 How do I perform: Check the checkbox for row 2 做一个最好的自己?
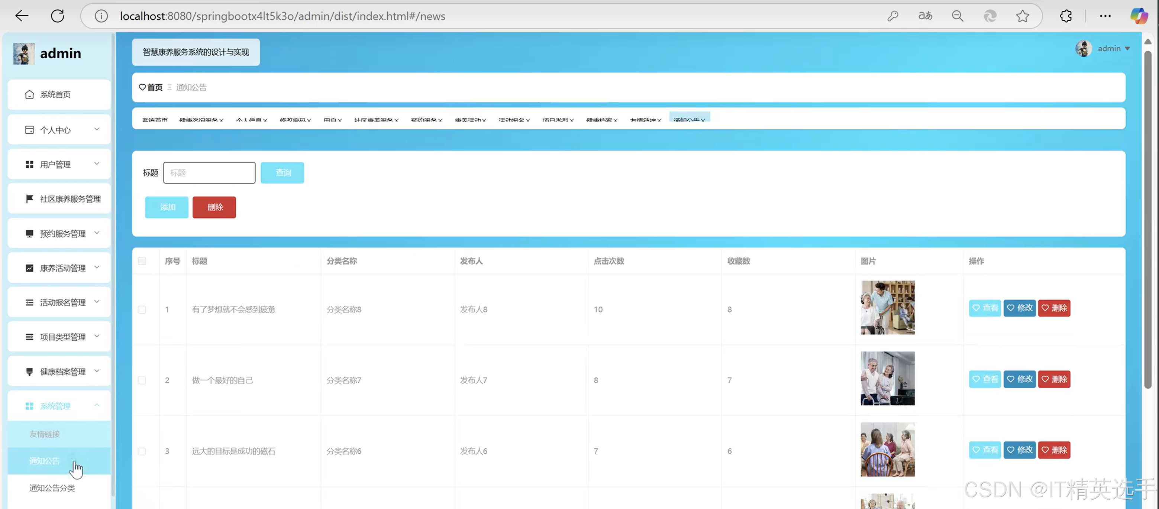point(142,380)
